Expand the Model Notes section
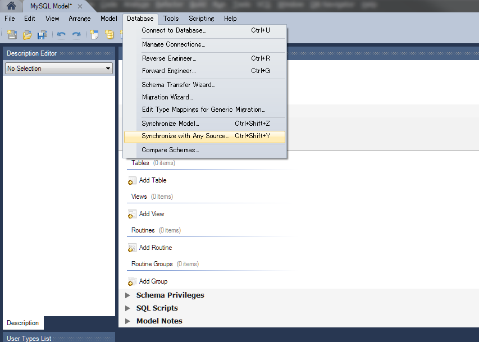This screenshot has width=479, height=342. tap(127, 321)
